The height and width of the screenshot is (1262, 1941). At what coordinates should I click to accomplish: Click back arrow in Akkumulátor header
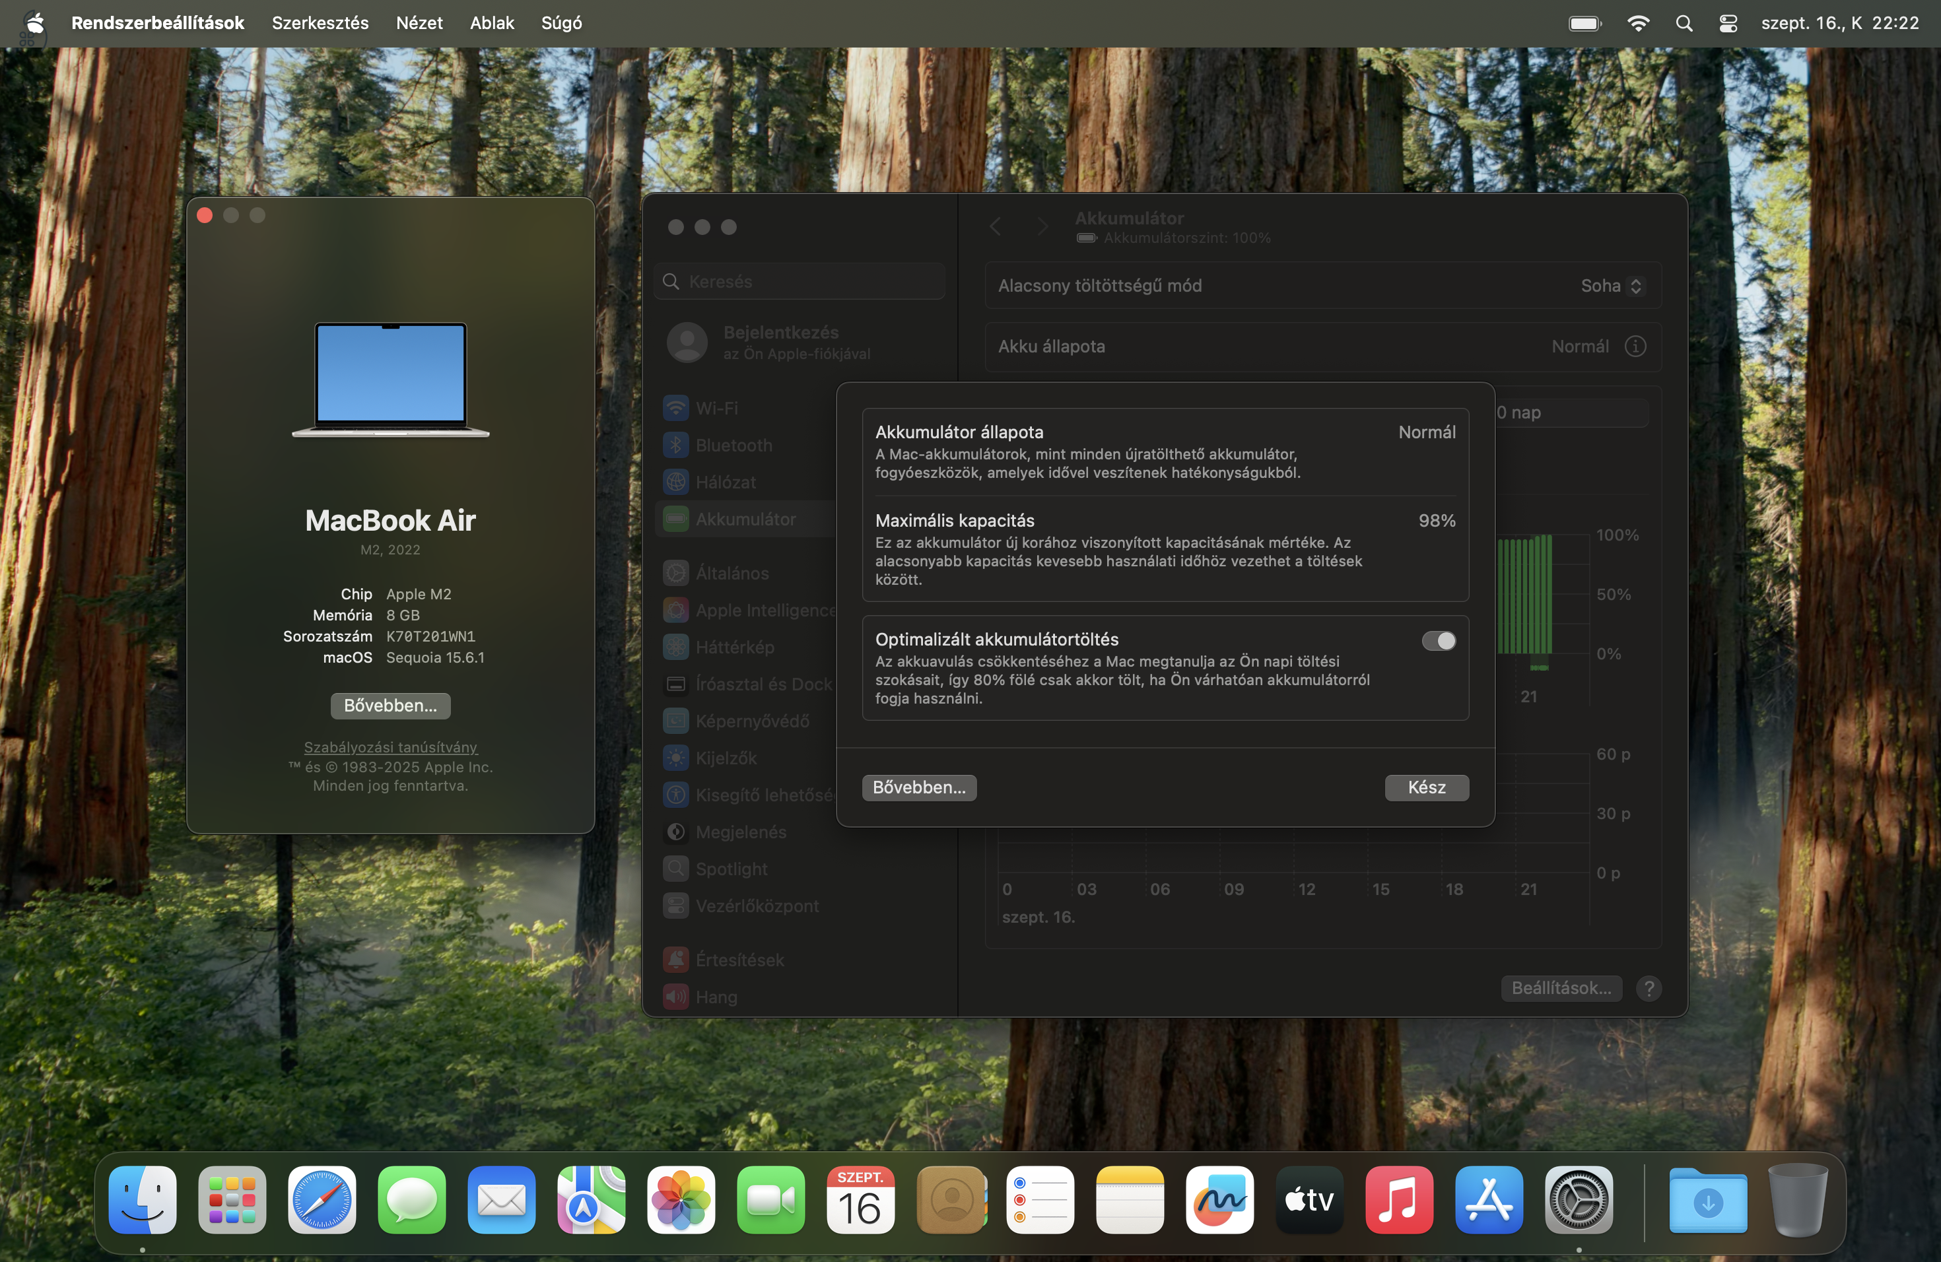pyautogui.click(x=995, y=226)
